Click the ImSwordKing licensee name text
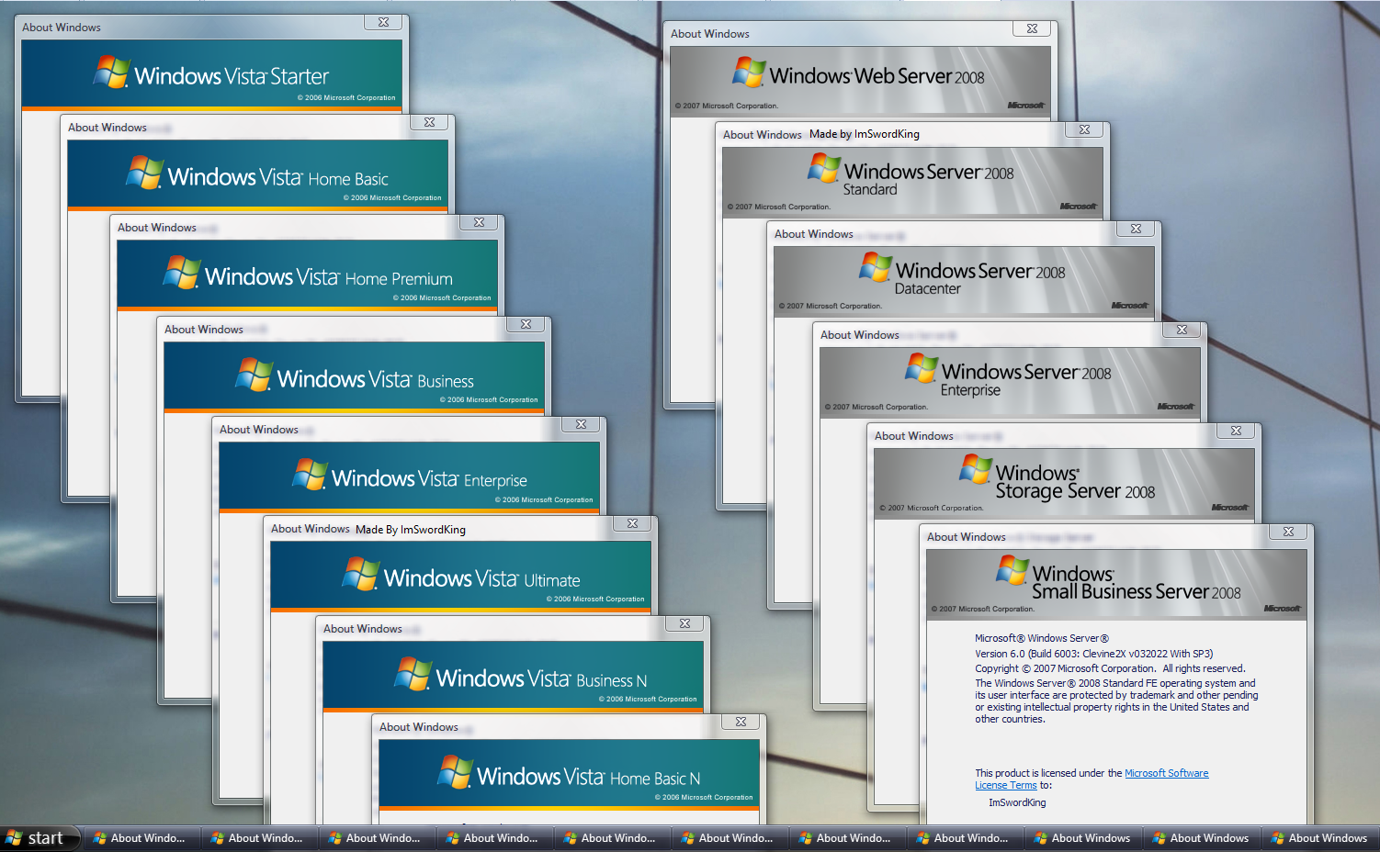 1016,802
